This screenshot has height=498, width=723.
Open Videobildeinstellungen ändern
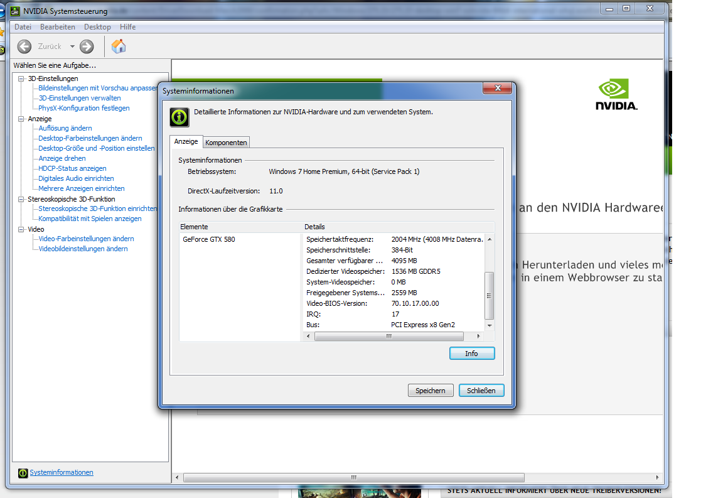tap(83, 249)
